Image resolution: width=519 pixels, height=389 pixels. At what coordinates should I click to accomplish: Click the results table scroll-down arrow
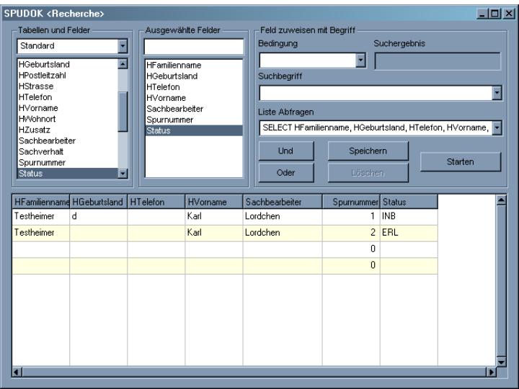point(502,361)
